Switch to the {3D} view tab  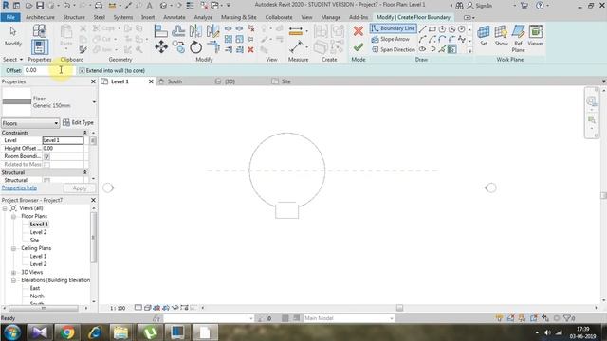[230, 81]
